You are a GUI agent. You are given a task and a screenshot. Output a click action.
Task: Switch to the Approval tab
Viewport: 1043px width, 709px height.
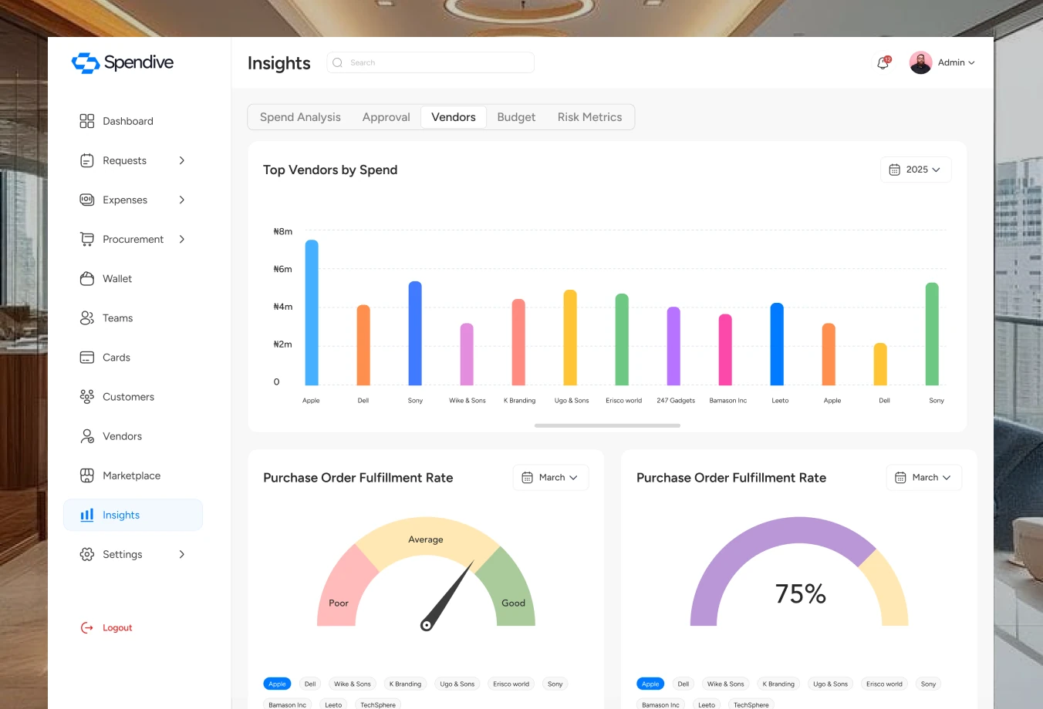click(x=386, y=117)
